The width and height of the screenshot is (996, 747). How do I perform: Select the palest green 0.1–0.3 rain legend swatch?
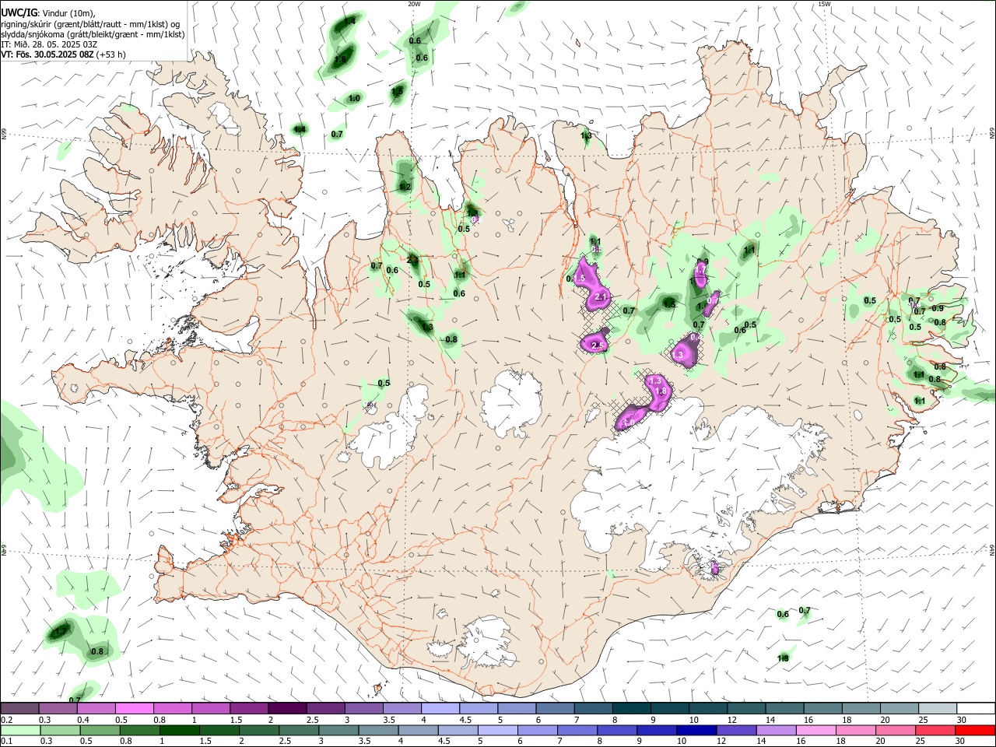(20, 730)
